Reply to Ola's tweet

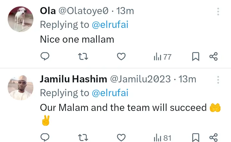tap(45, 57)
